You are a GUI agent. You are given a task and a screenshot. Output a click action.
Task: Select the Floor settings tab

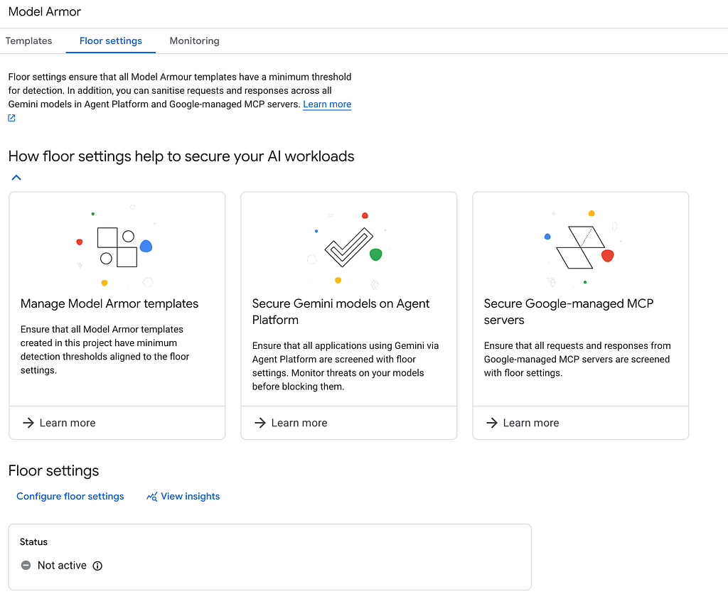click(x=110, y=41)
